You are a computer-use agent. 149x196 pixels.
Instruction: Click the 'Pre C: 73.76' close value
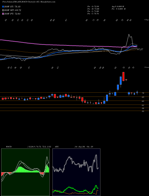[93, 14]
